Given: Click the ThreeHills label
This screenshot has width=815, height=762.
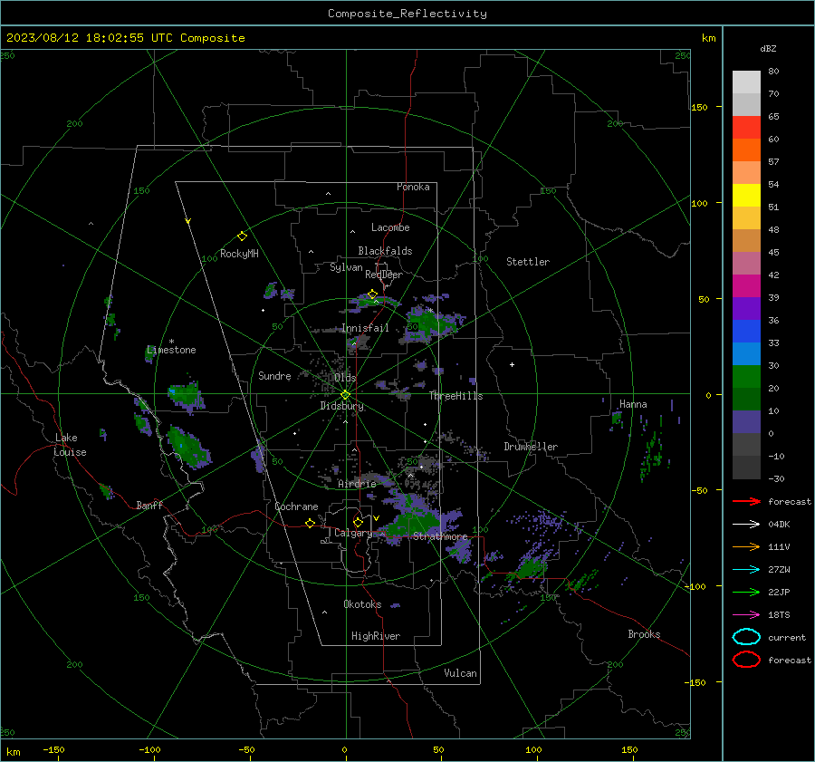Looking at the screenshot, I should [x=455, y=396].
